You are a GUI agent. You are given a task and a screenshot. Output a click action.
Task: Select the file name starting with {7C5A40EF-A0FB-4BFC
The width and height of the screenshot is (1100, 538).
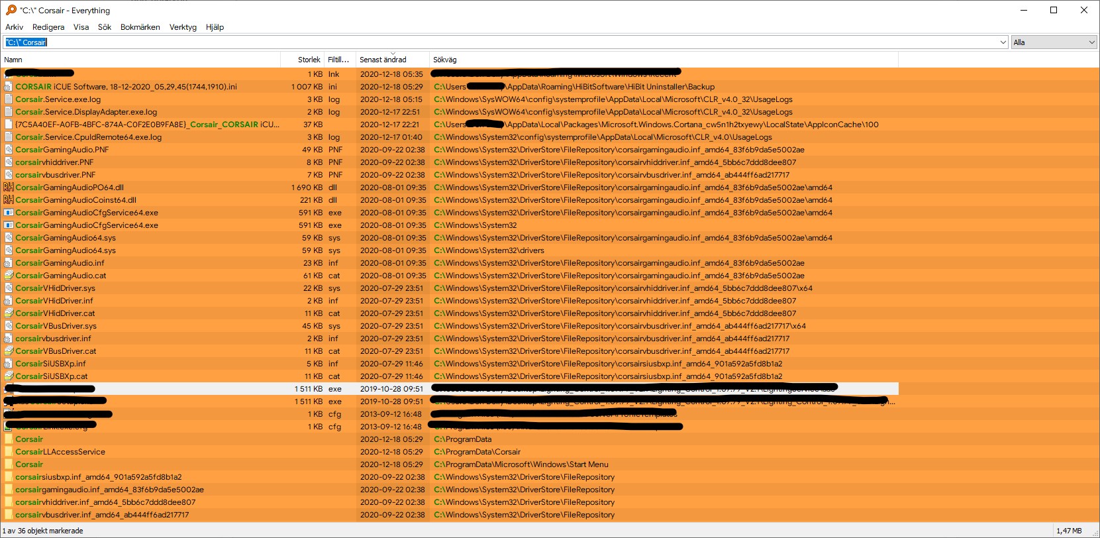coord(147,125)
